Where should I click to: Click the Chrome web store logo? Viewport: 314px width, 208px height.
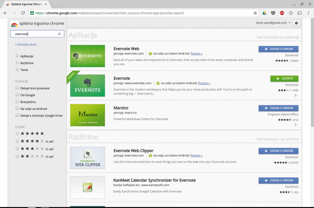14,24
